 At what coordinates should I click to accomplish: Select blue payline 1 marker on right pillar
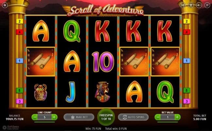click(x=186, y=61)
